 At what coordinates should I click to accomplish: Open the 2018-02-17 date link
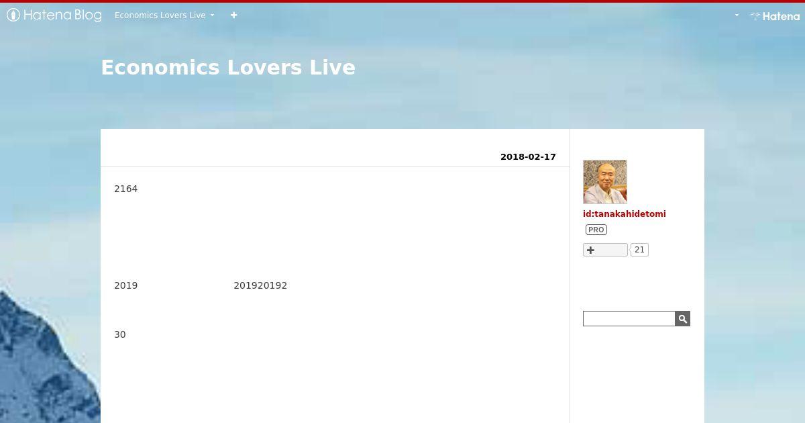coord(528,156)
